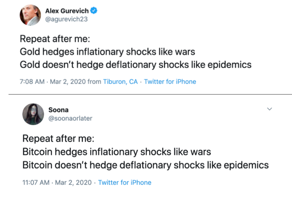Open the @agurevich23 handle

[x=66, y=19]
